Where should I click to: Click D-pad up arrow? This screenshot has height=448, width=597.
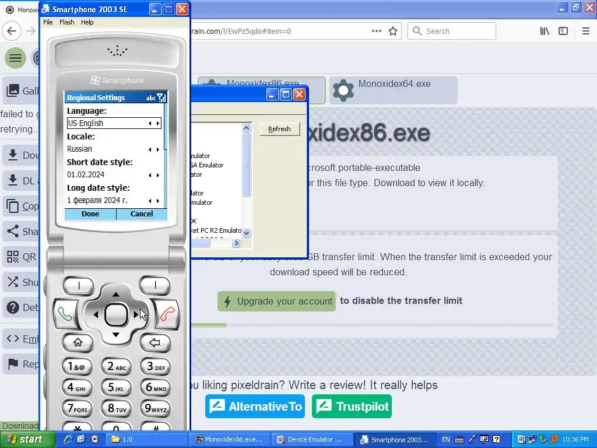[116, 294]
